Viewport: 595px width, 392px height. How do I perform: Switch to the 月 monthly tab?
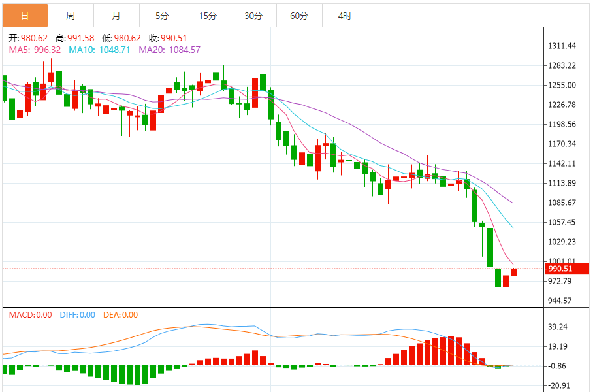click(x=116, y=16)
